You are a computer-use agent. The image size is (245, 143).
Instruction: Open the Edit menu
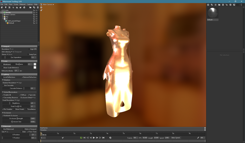pos(6,4)
